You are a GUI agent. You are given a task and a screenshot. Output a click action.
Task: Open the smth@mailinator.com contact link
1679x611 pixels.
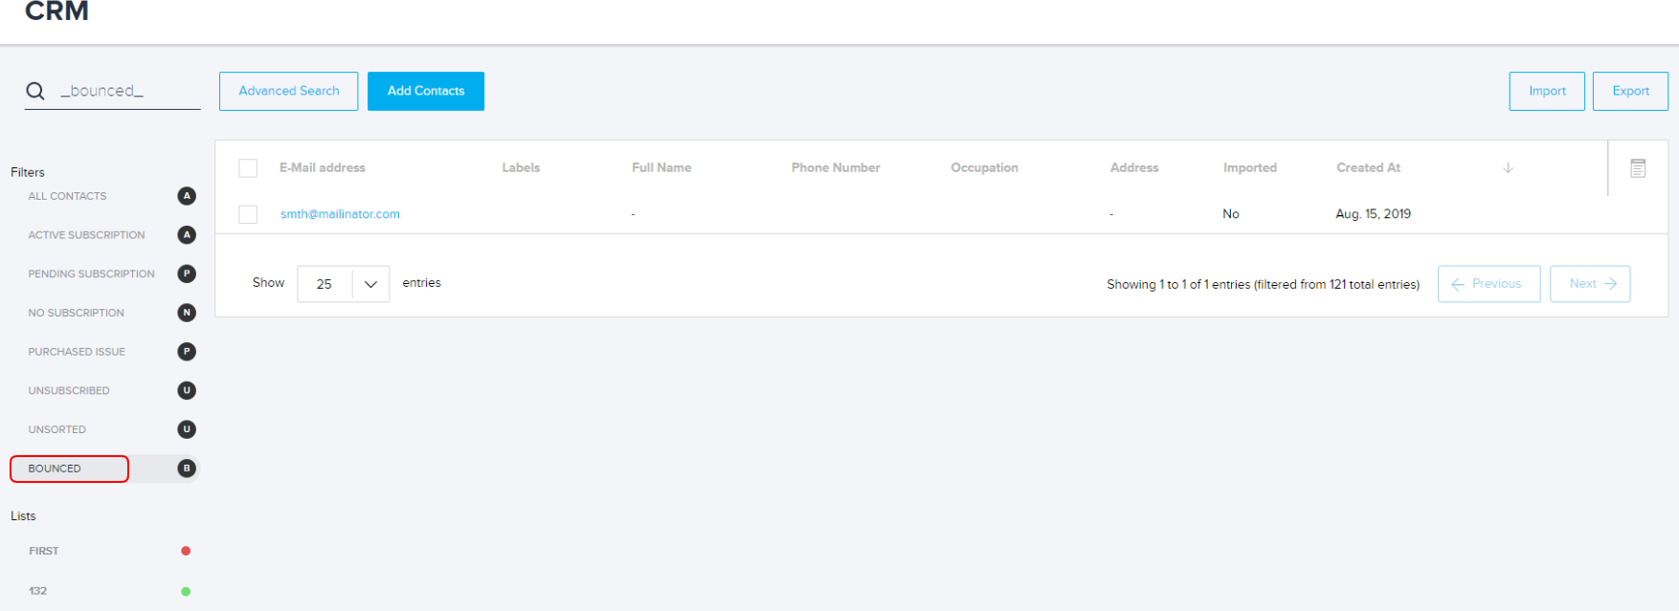[x=340, y=214]
